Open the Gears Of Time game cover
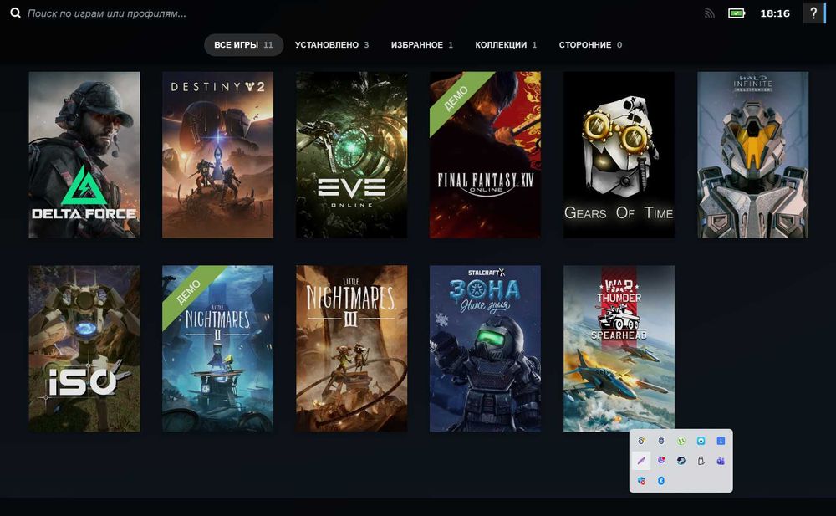The width and height of the screenshot is (836, 516). point(619,155)
